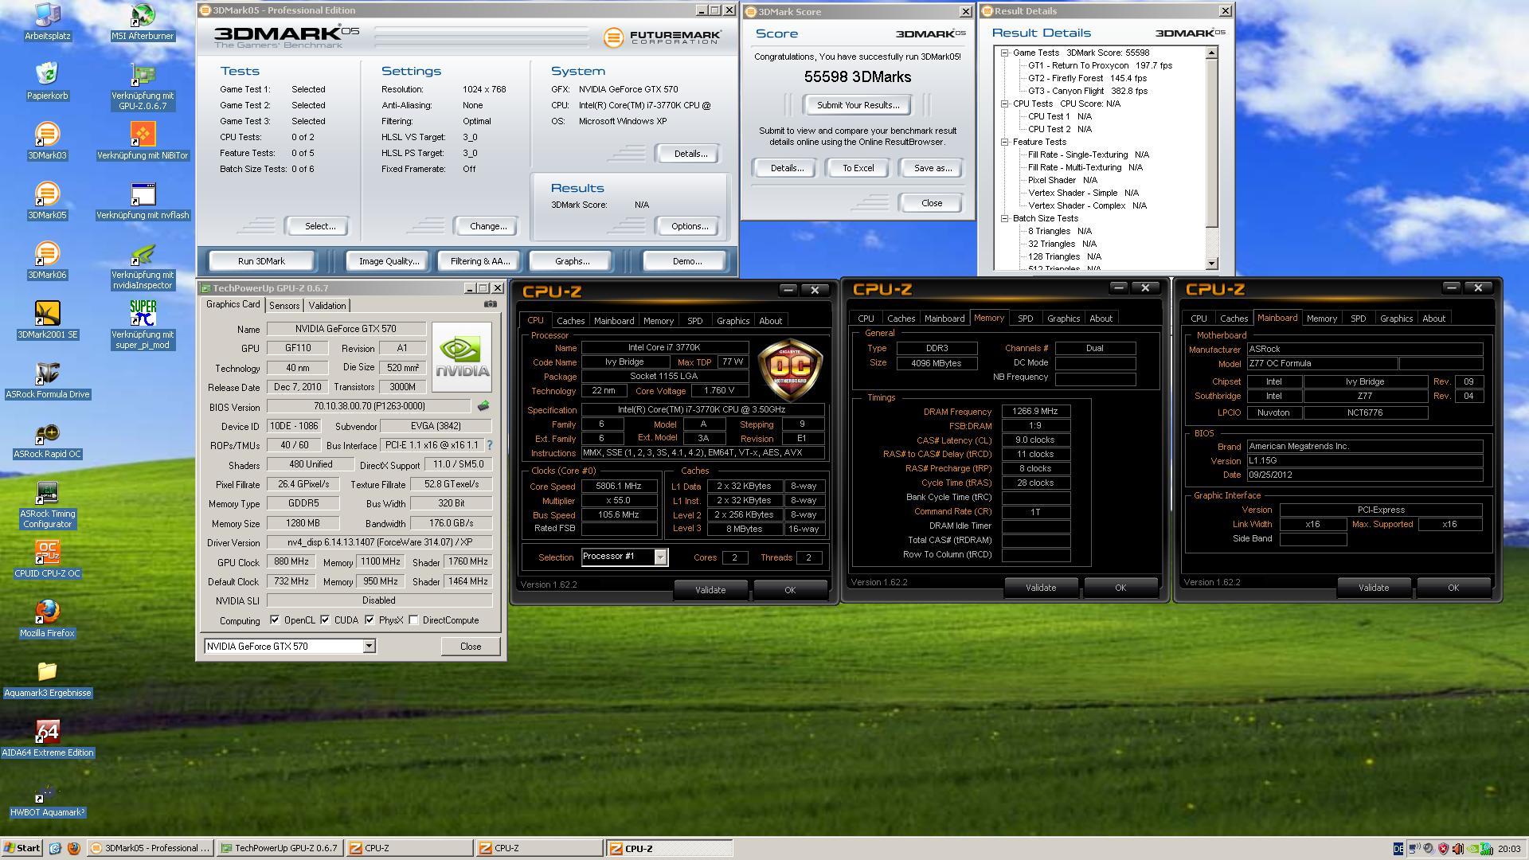
Task: Click Close button in GPU-Z window
Action: (470, 647)
